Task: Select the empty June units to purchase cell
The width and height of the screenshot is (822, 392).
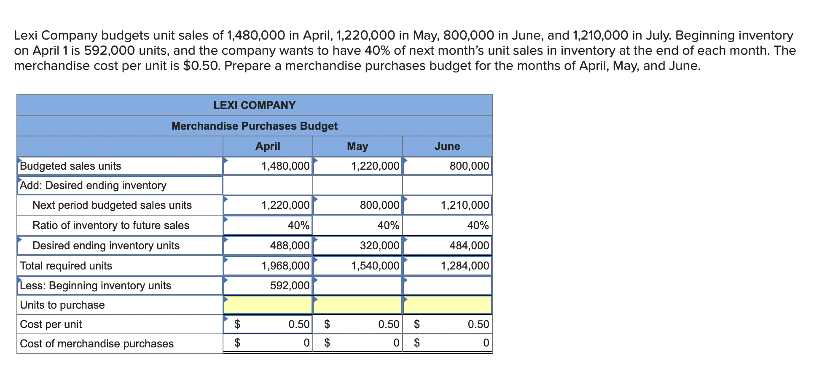Action: [x=448, y=305]
